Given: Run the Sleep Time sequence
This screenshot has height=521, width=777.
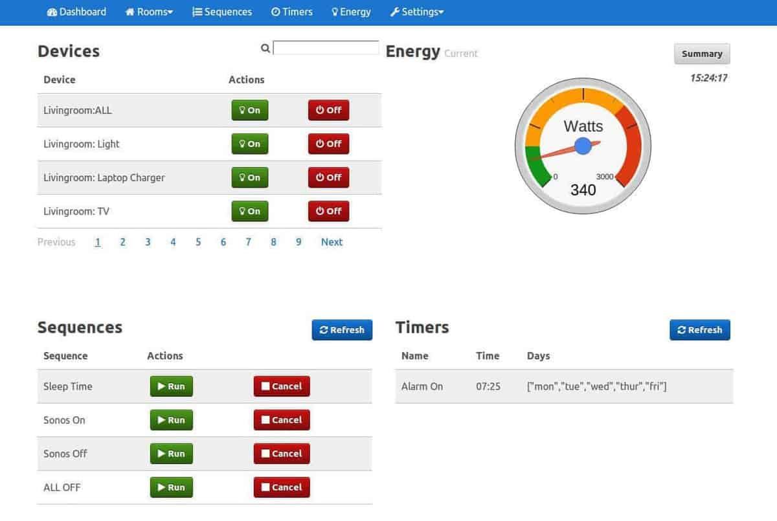Looking at the screenshot, I should click(x=171, y=386).
